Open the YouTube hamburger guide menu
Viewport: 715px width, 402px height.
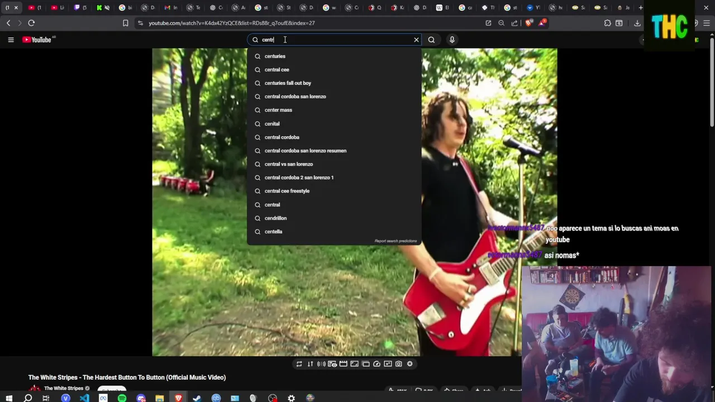[11, 40]
